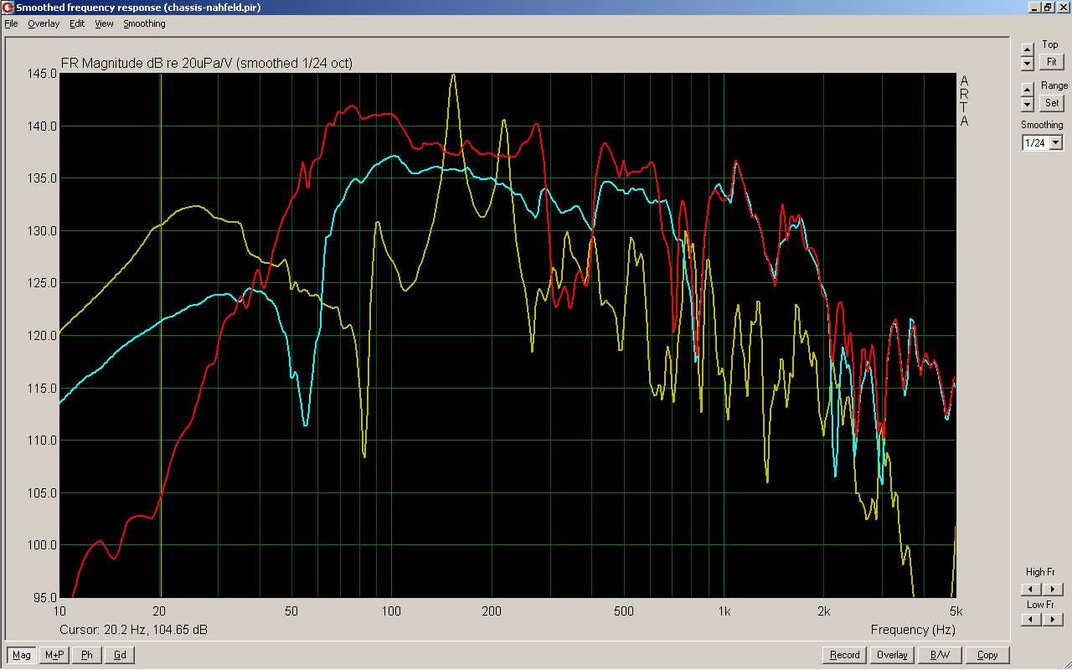The image size is (1072, 670).
Task: Shift High Fr limit right
Action: (x=1053, y=590)
